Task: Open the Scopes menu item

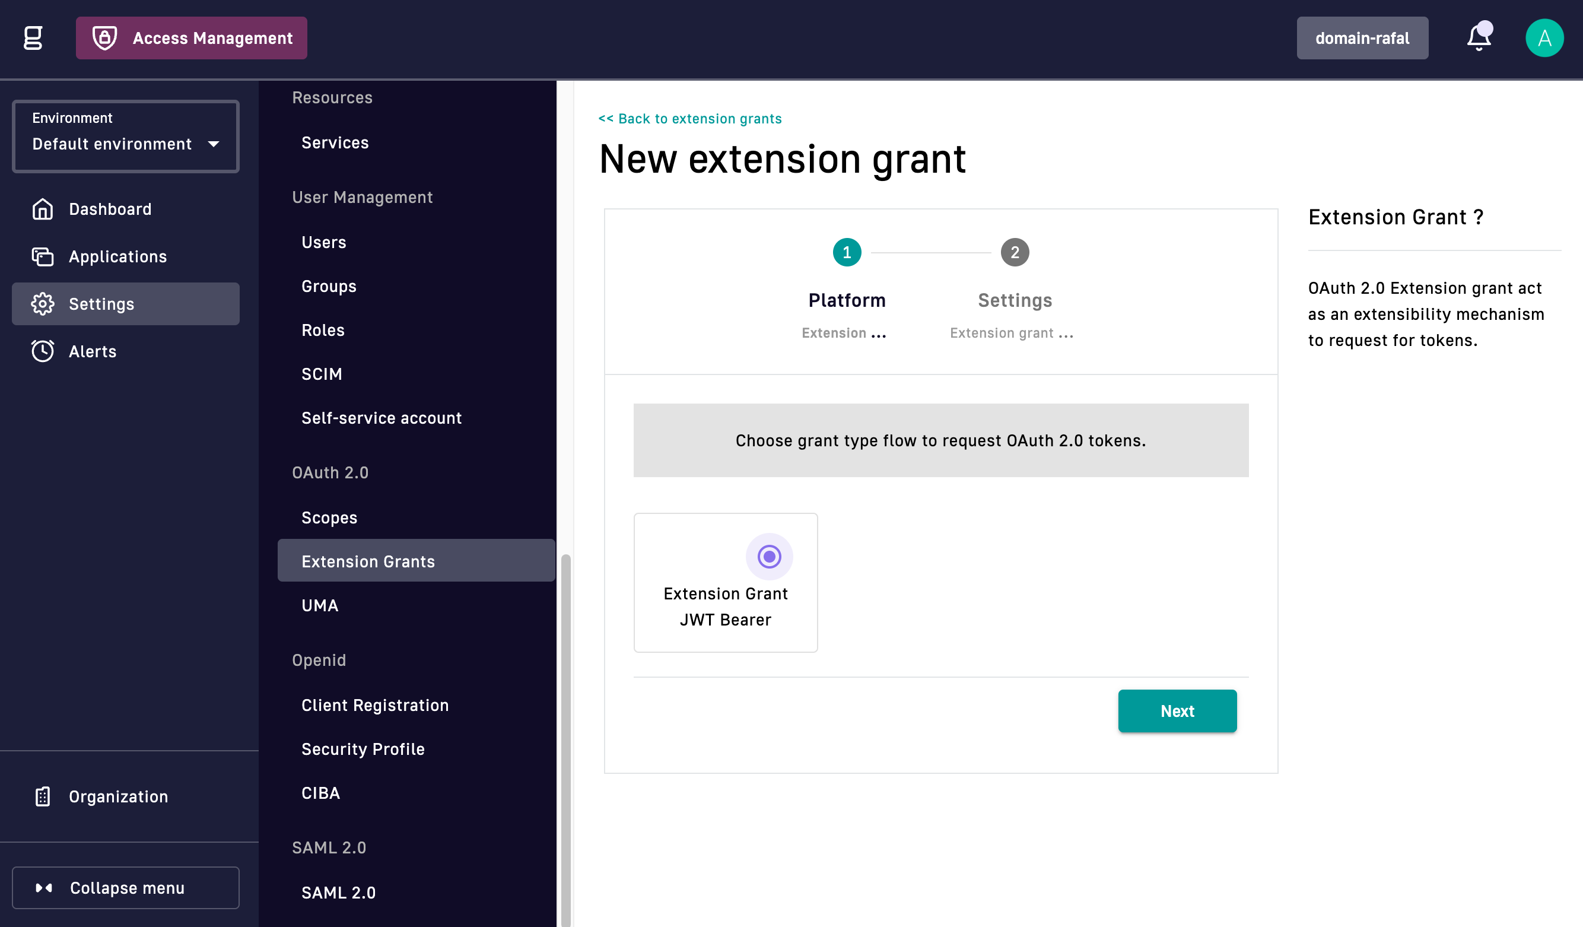Action: tap(329, 518)
